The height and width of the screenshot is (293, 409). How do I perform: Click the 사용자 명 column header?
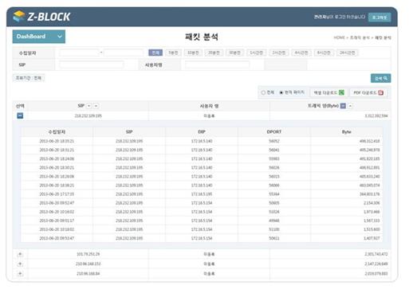209,106
